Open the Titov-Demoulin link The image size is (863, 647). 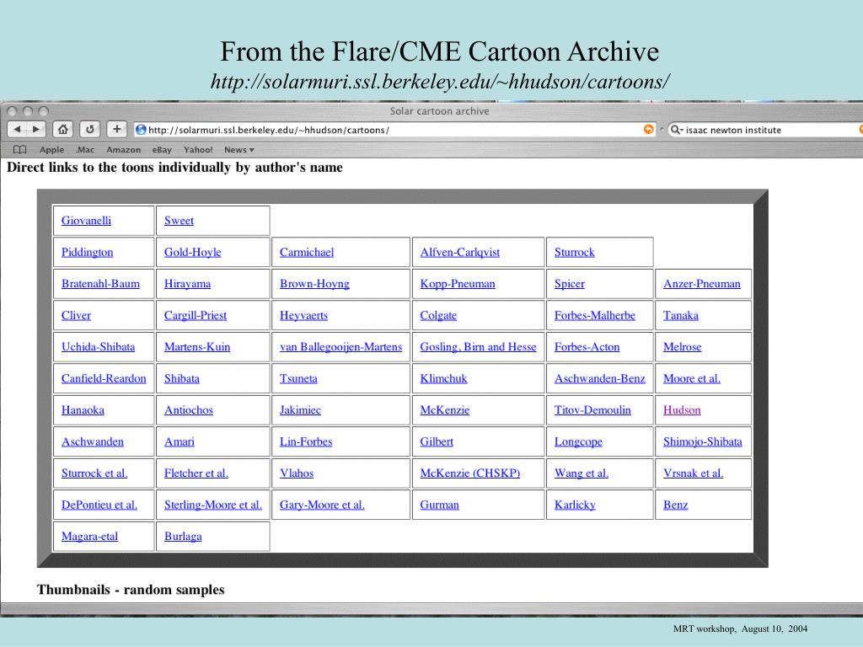(592, 410)
